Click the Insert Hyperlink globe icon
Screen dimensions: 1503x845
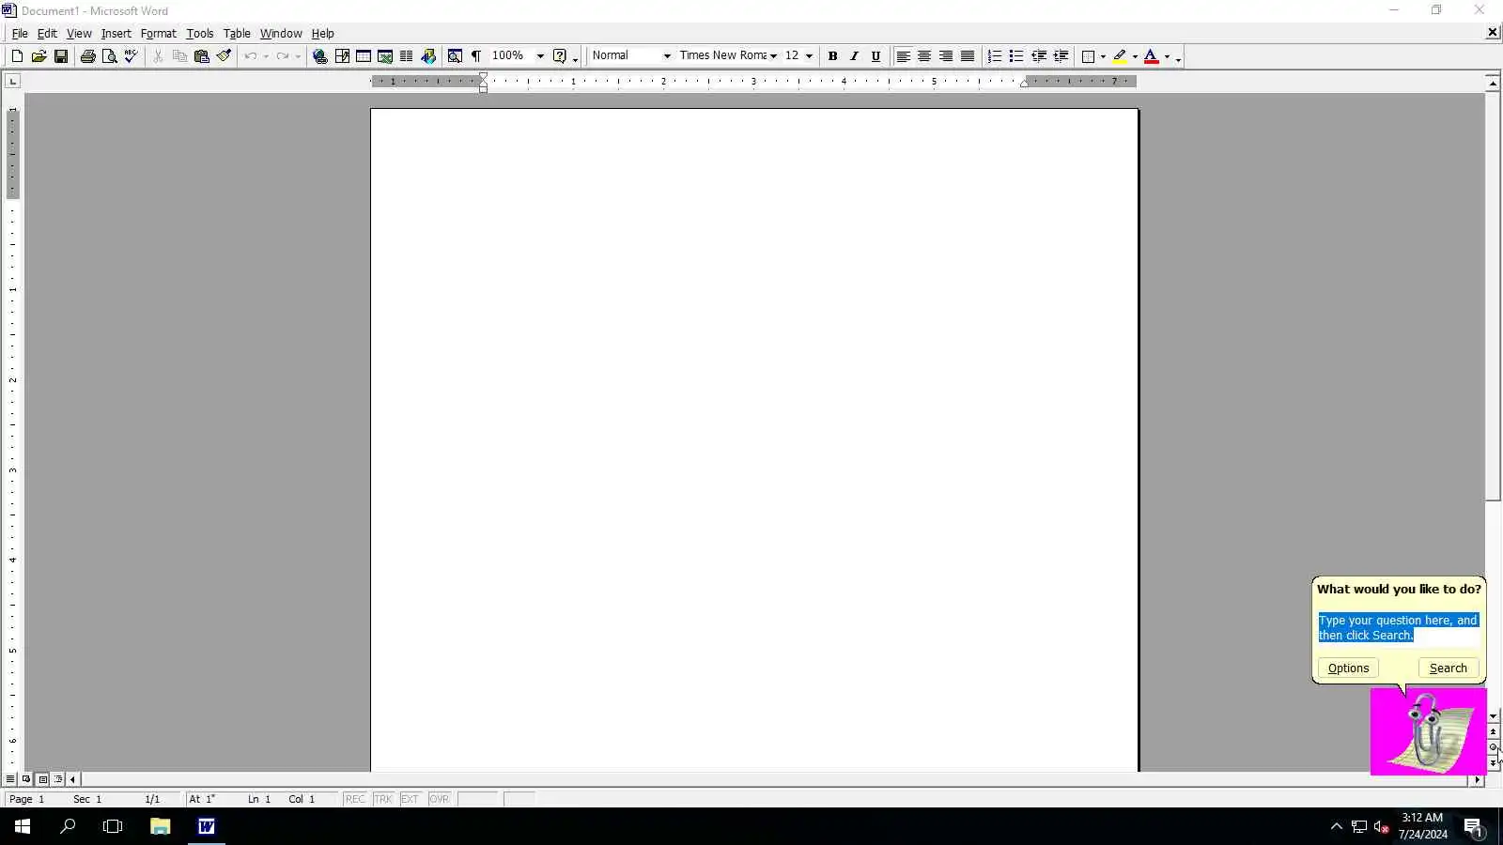click(320, 56)
